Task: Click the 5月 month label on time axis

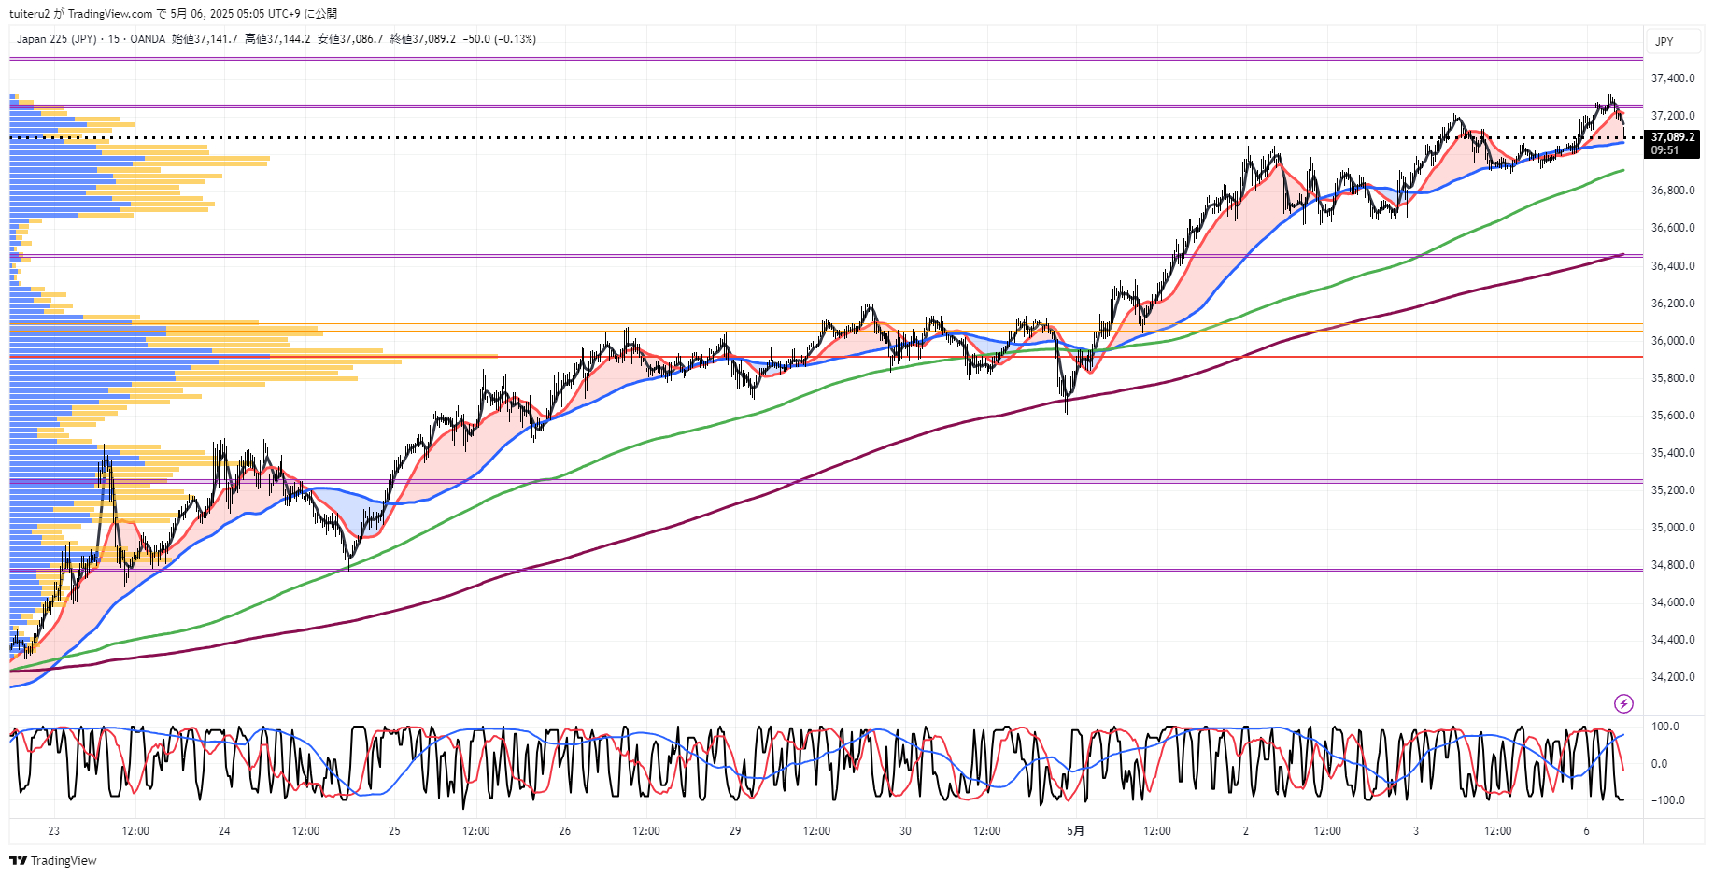Action: click(x=1076, y=831)
